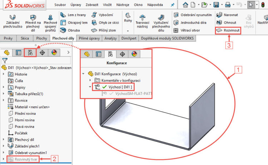Create a new document icon
Viewport: 268px width, 165px height.
pyautogui.click(x=193, y=5)
